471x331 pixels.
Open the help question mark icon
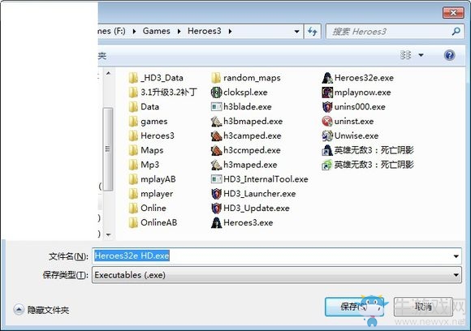[x=449, y=55]
